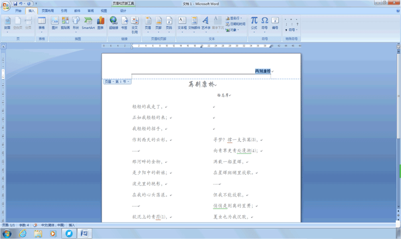
Task: Insert a table using 表格 icon
Action: click(41, 24)
